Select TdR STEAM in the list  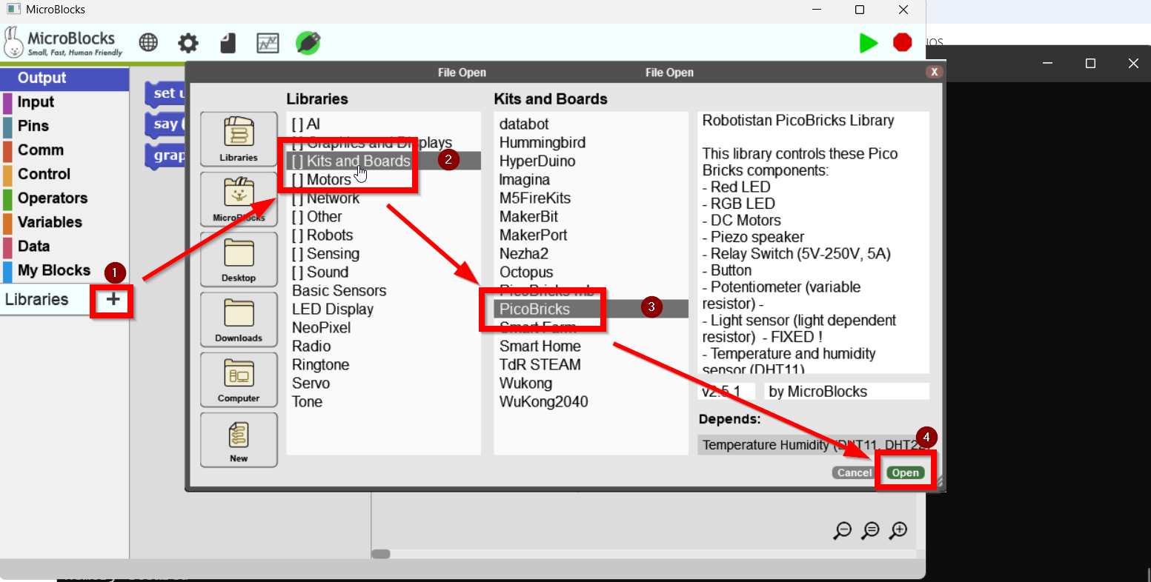[x=591, y=365]
